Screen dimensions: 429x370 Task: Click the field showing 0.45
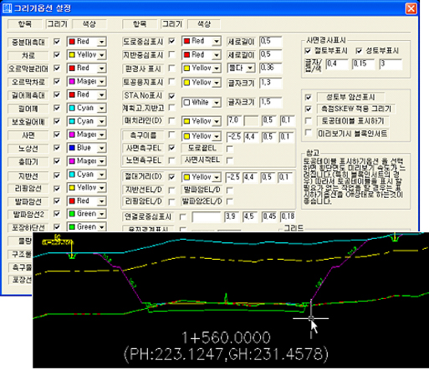(269, 216)
